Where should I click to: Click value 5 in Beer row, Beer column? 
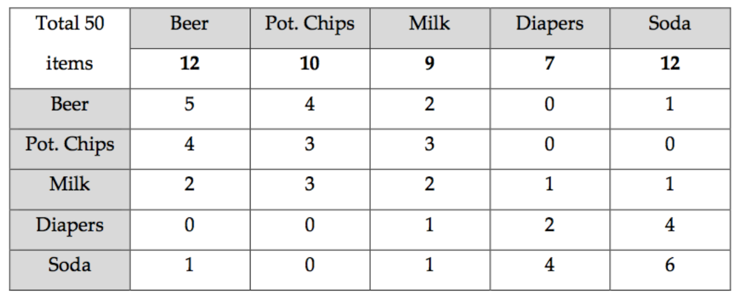coord(190,105)
